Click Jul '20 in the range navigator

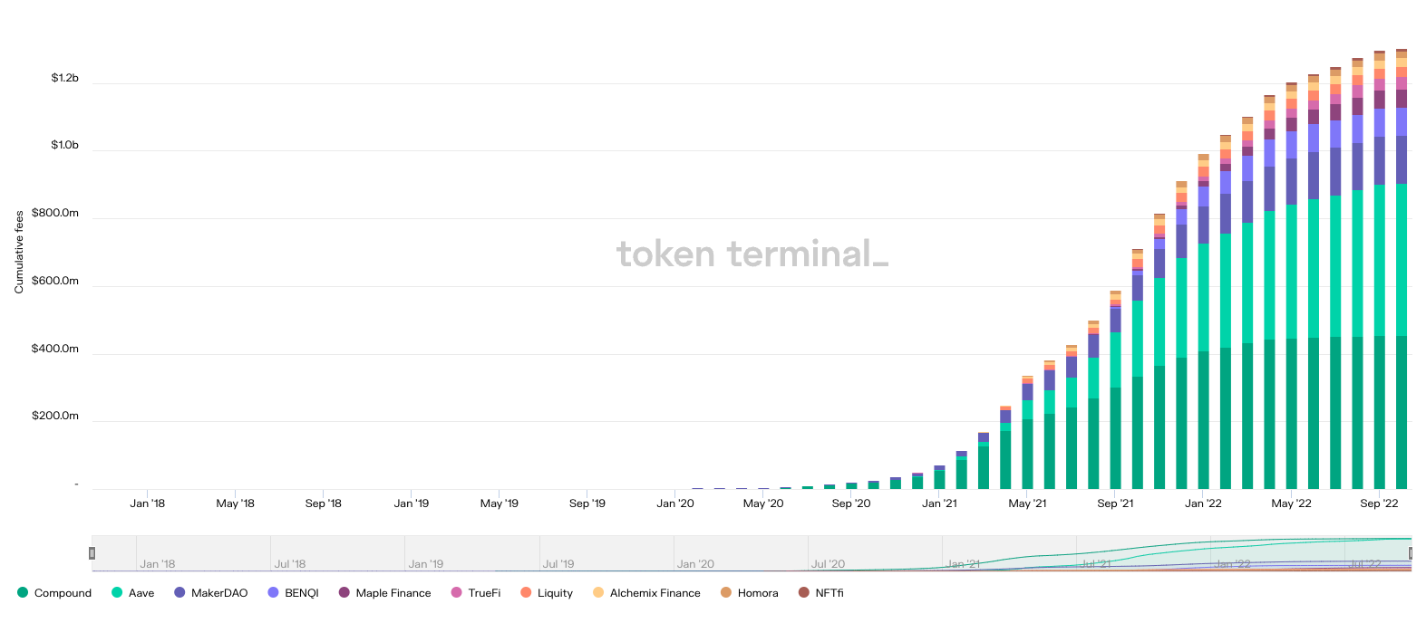coord(828,563)
